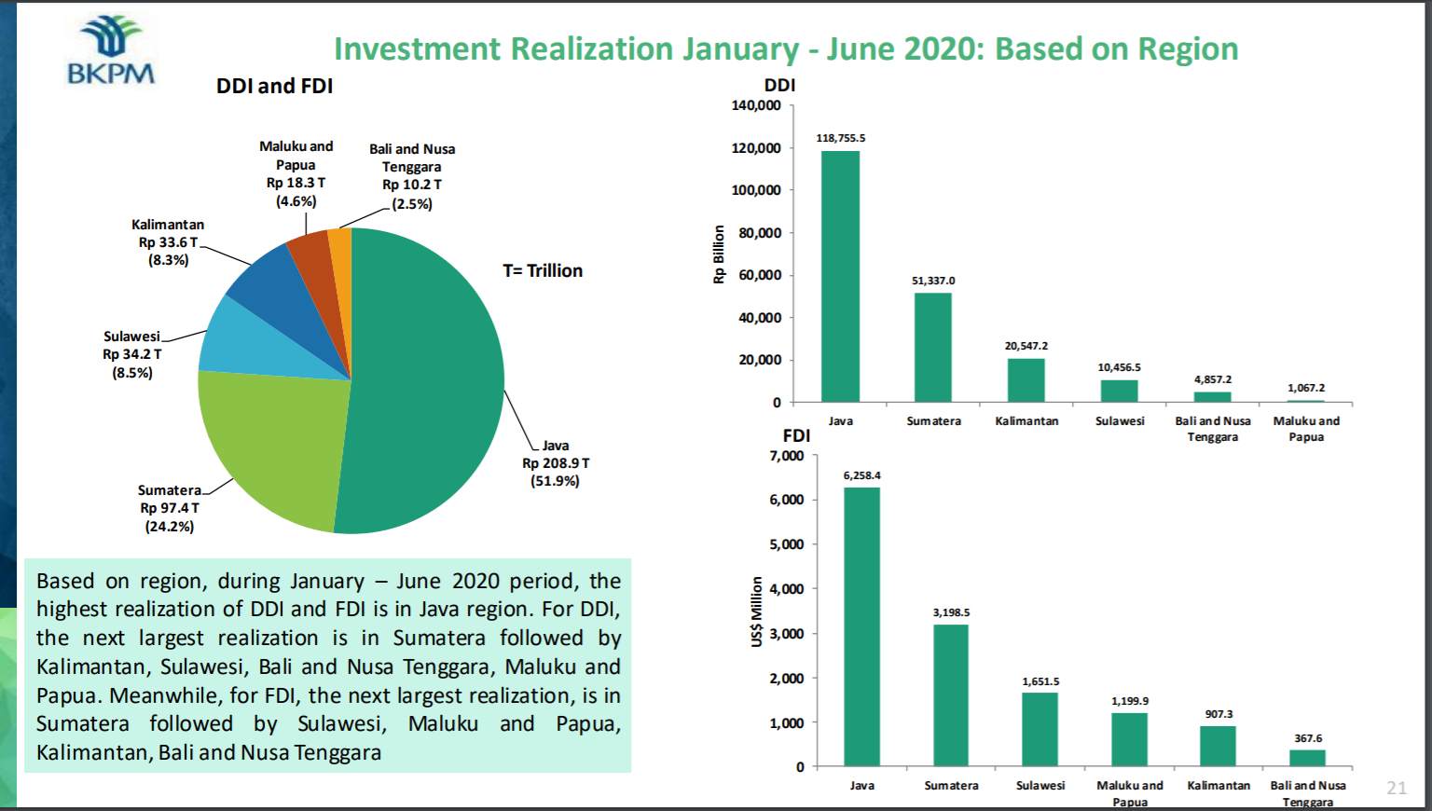Click the '4,857.2' data label
1432x811 pixels.
[1213, 379]
